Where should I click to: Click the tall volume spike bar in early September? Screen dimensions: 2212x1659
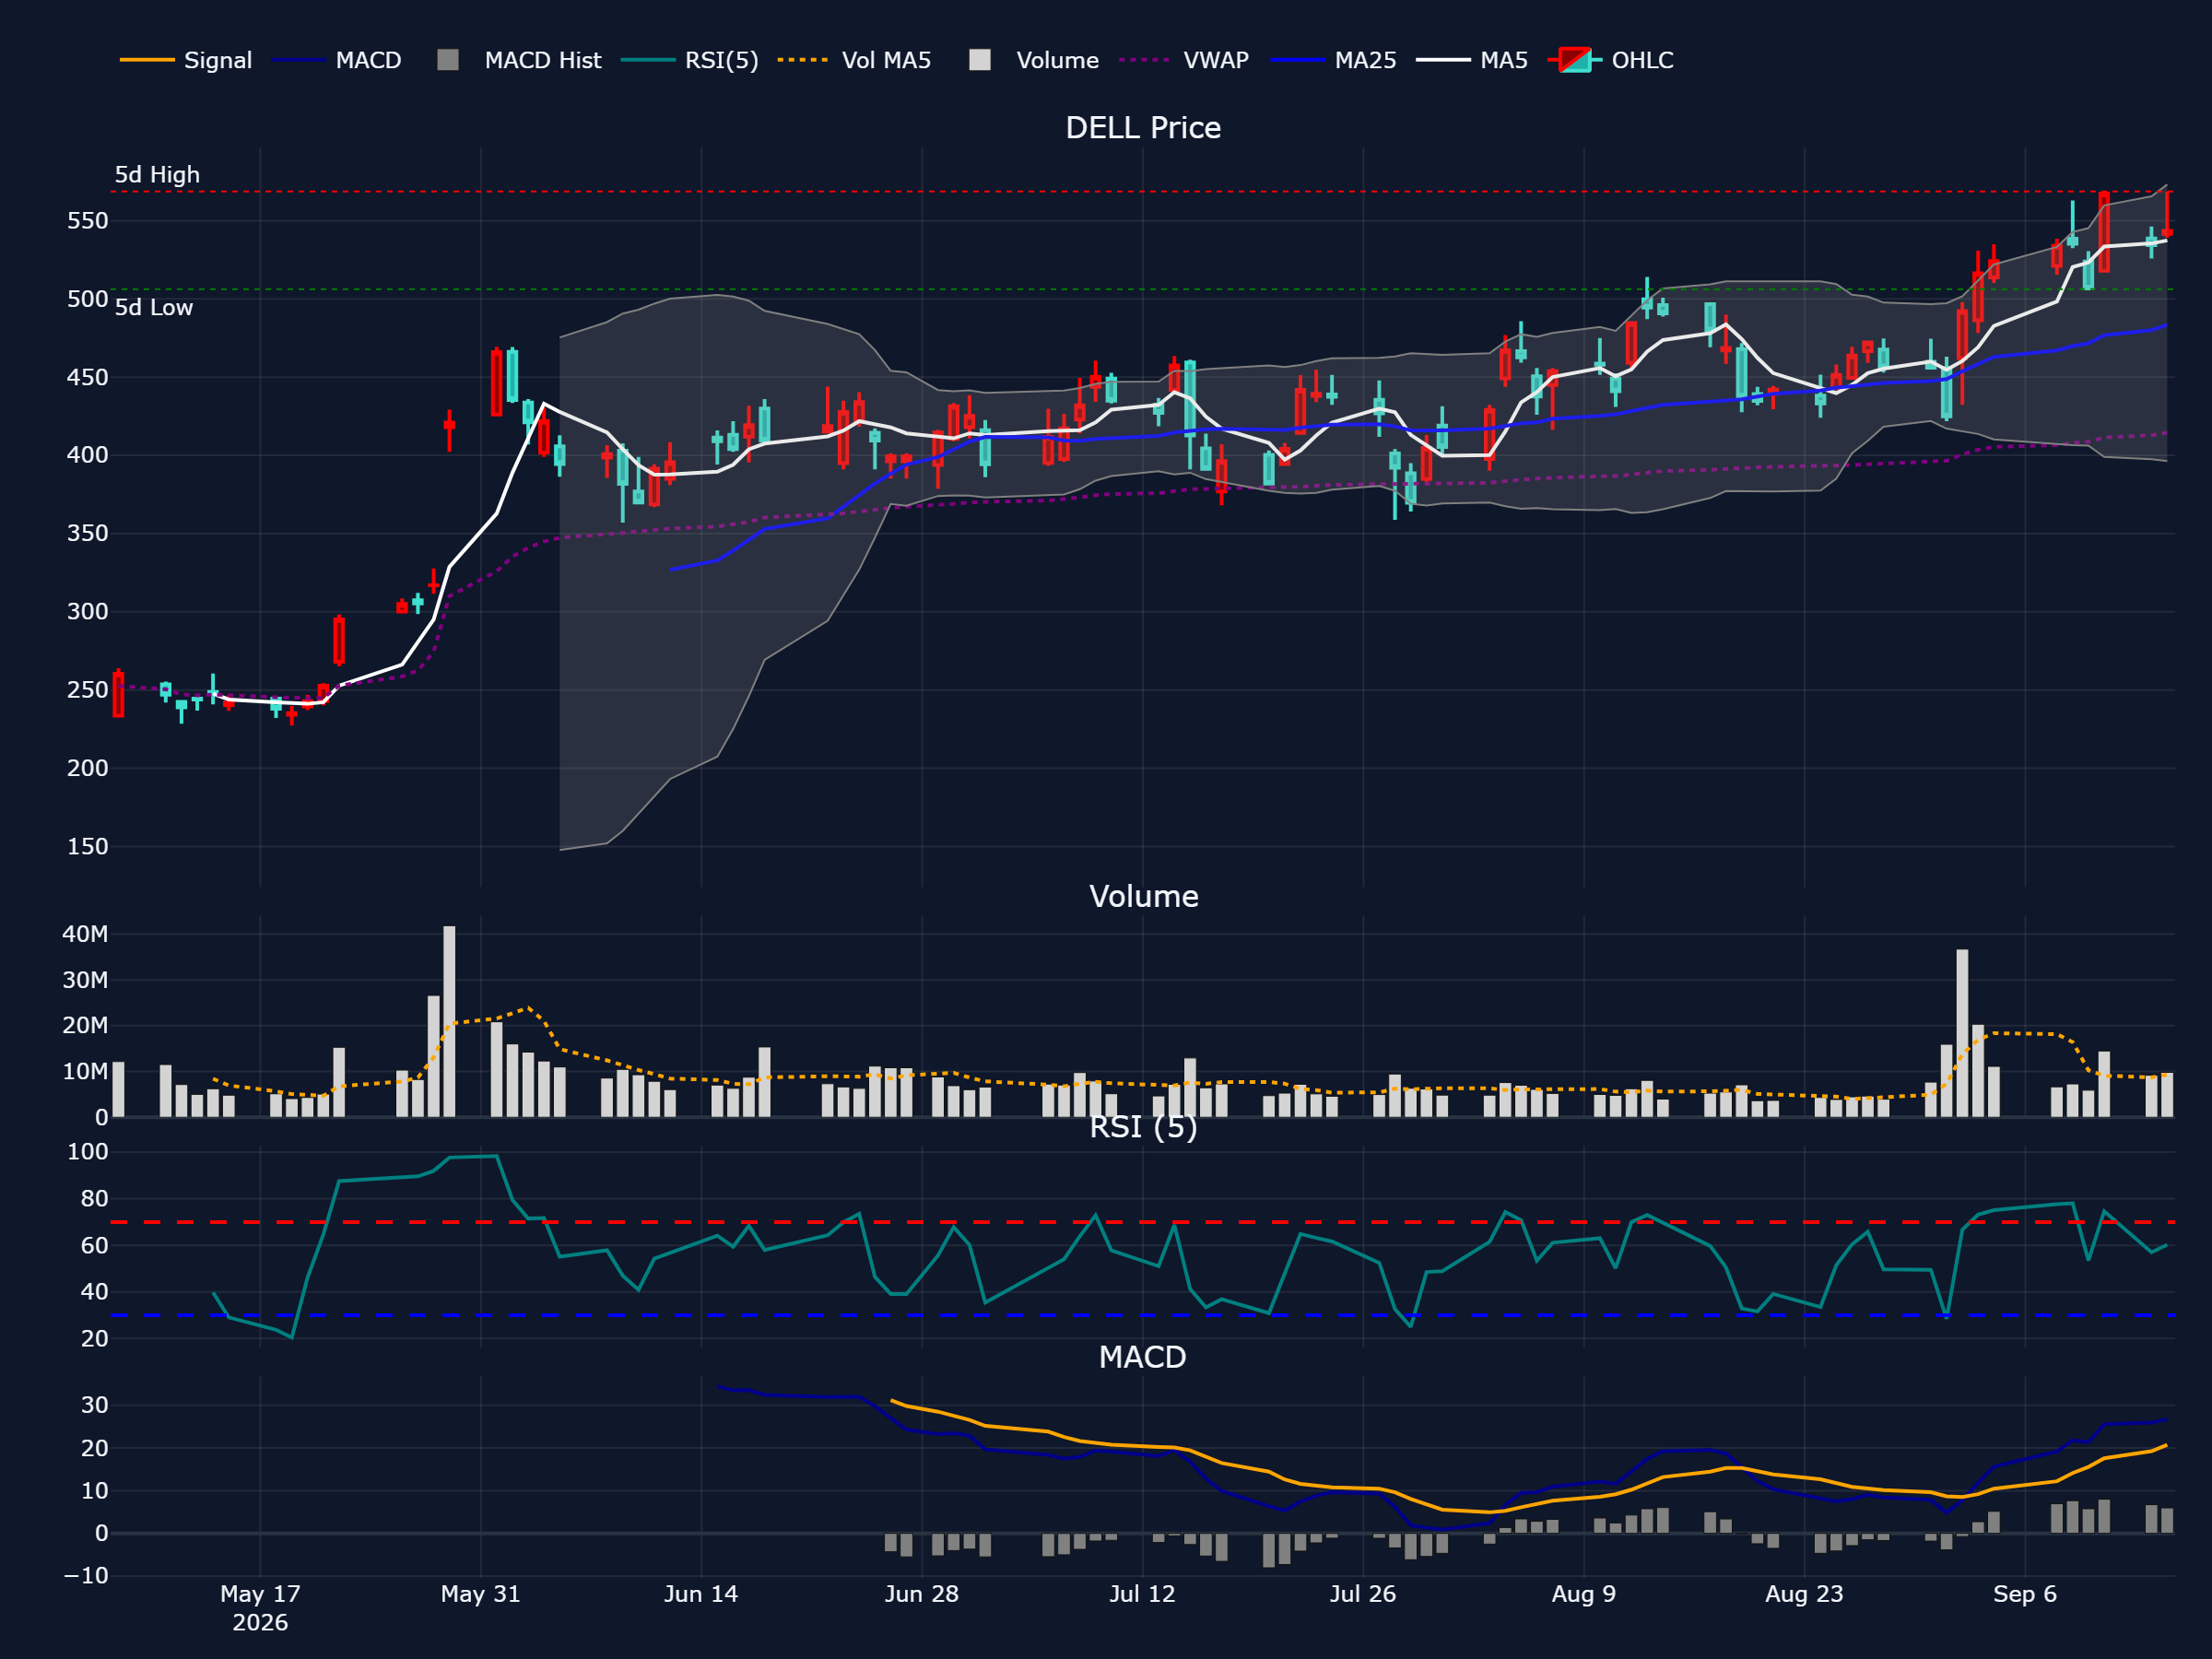[x=1962, y=1033]
